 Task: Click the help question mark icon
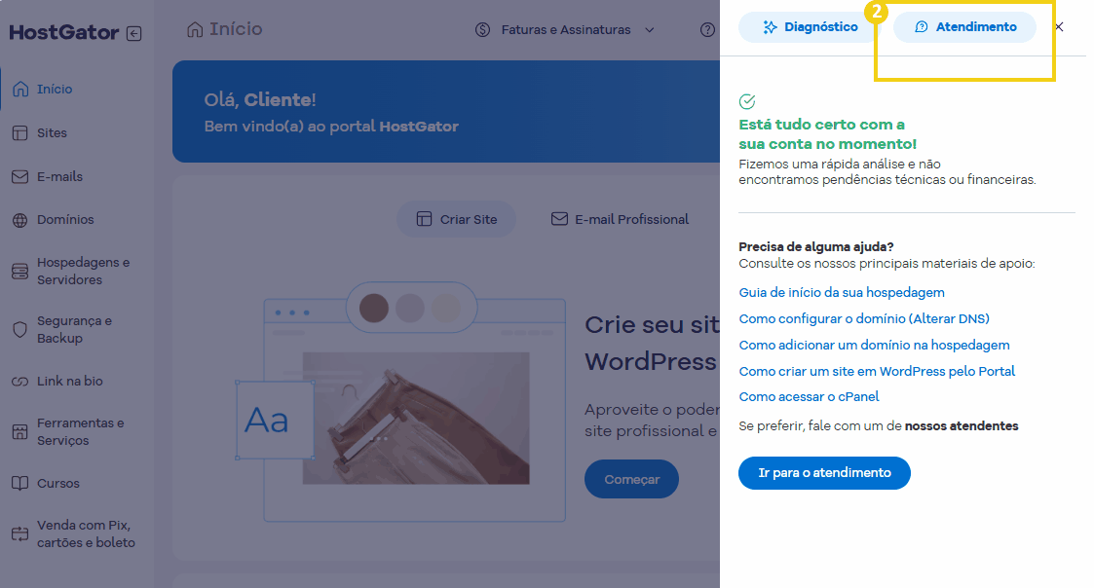pos(707,30)
